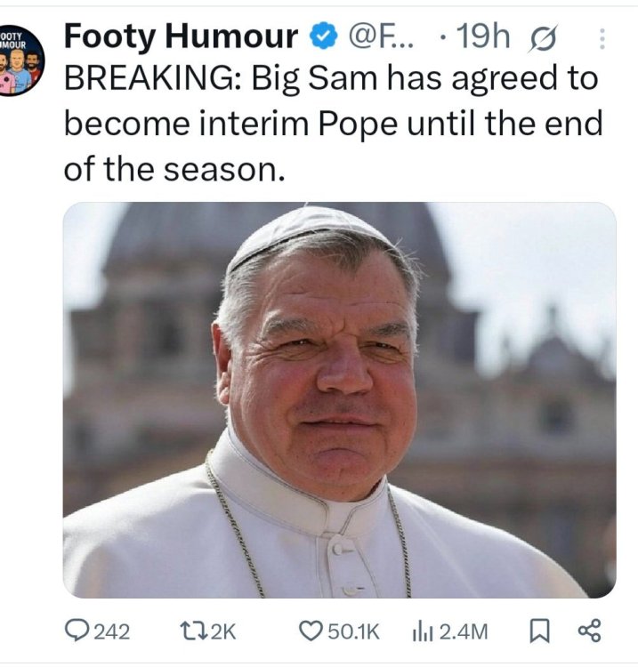Click the BREAKING Big Sam tweet text
Viewport: 638px width, 667px height.
(x=329, y=123)
